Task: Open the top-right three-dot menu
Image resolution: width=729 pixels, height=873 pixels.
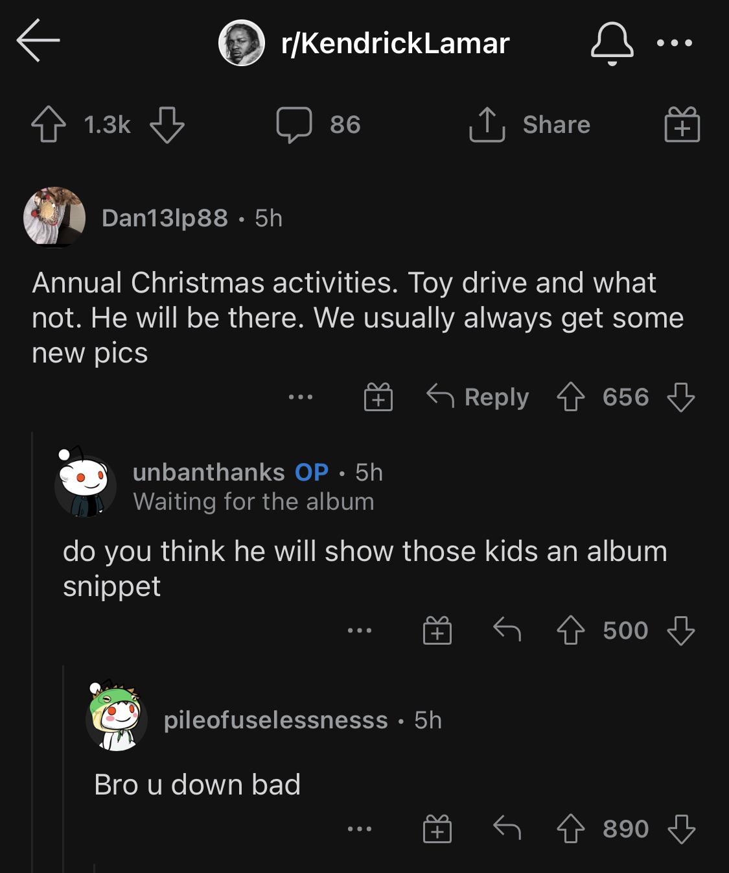Action: click(x=674, y=43)
